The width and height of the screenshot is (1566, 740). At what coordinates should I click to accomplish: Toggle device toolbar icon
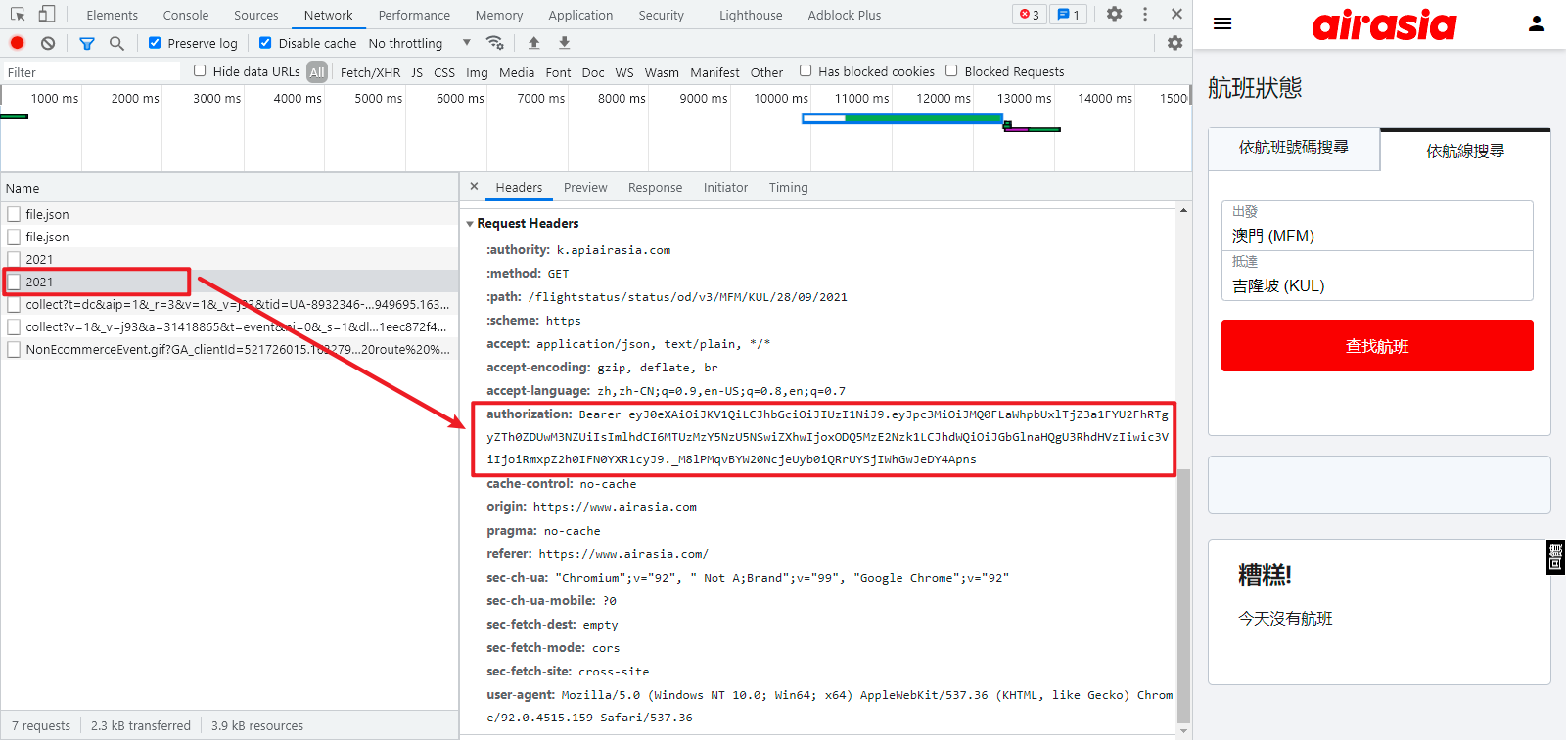(47, 14)
